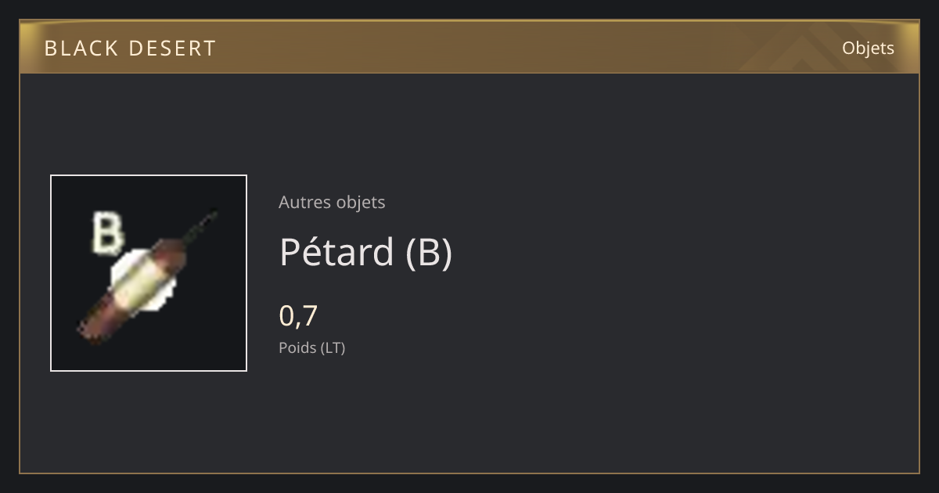Select the Autres objets category label

point(332,202)
